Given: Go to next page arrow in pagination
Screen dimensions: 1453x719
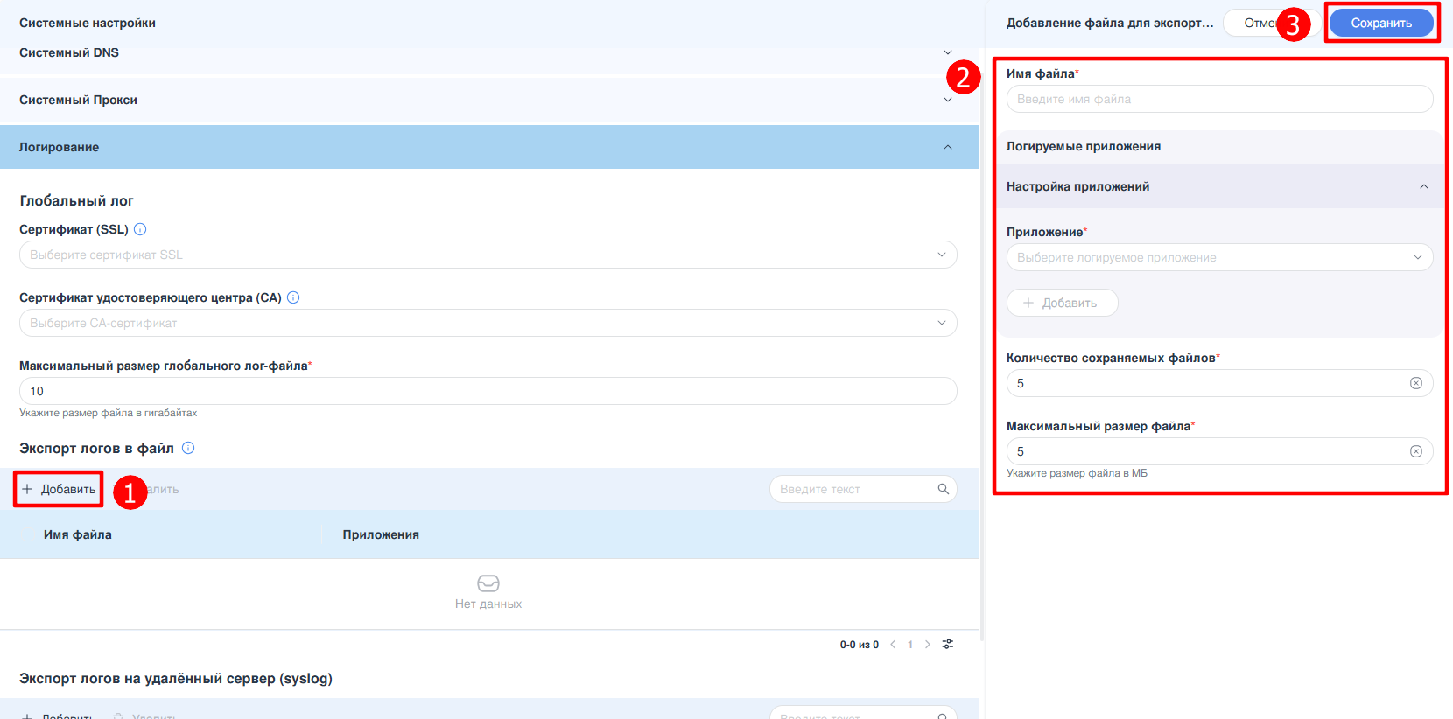Looking at the screenshot, I should (x=928, y=645).
